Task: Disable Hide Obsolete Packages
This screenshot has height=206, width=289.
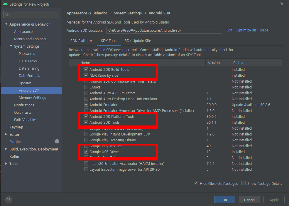Action: point(196,183)
